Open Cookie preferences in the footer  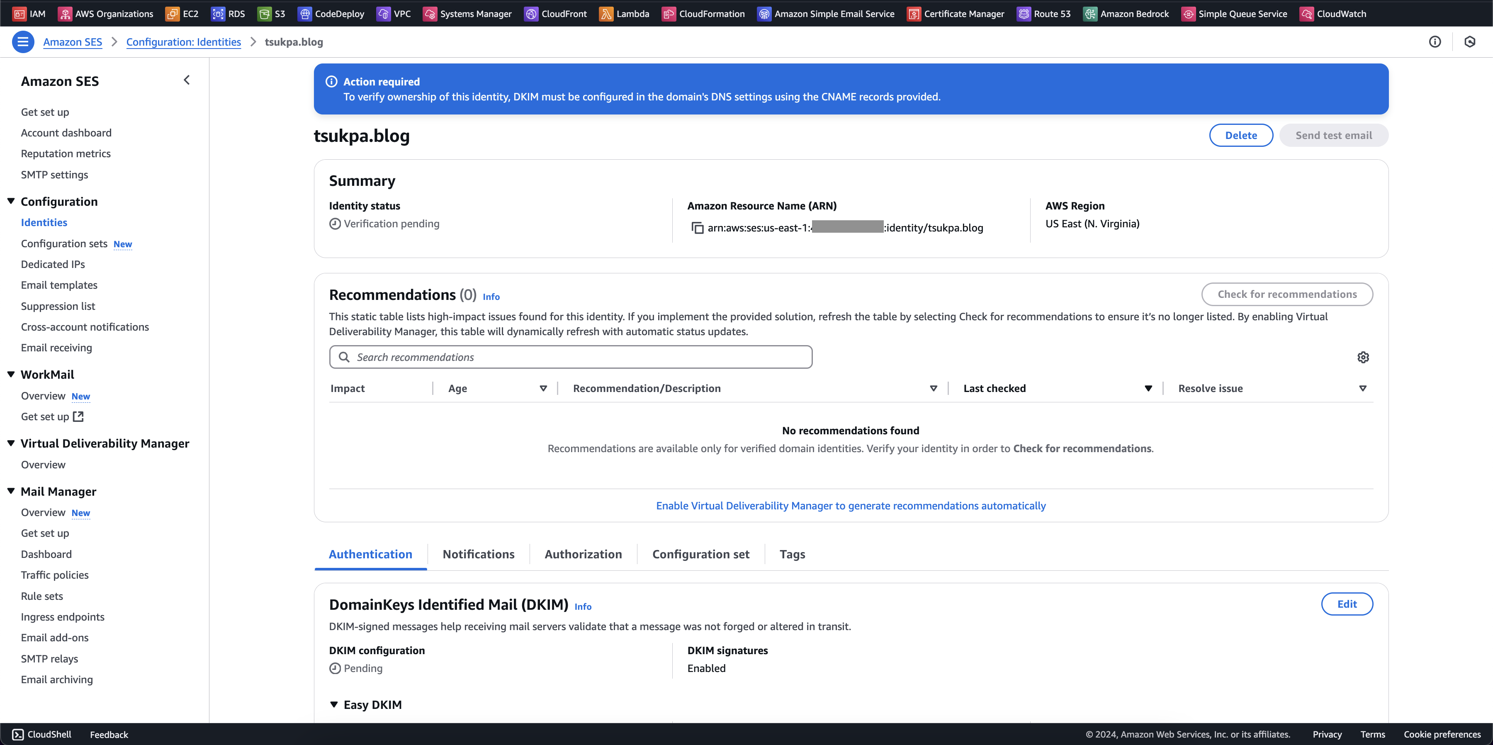click(x=1442, y=734)
